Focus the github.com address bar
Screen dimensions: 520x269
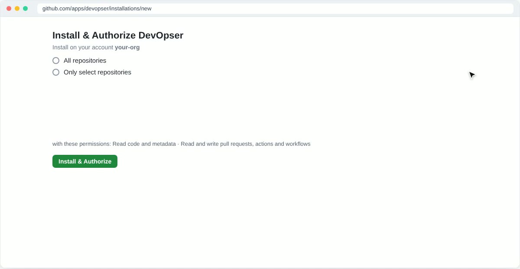(275, 9)
